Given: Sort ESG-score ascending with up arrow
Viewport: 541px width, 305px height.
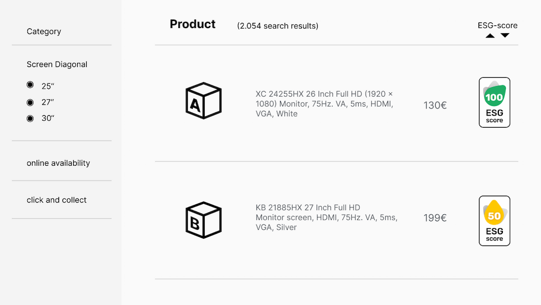Looking at the screenshot, I should [490, 36].
